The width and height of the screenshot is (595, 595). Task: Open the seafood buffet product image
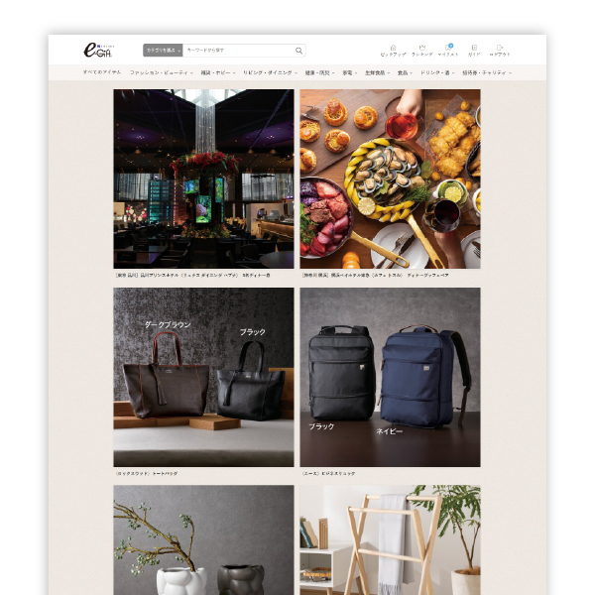click(390, 178)
